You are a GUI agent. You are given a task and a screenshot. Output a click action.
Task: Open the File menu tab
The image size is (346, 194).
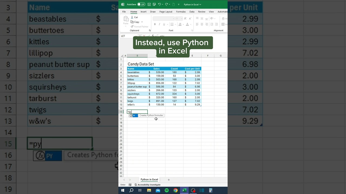coord(124,12)
